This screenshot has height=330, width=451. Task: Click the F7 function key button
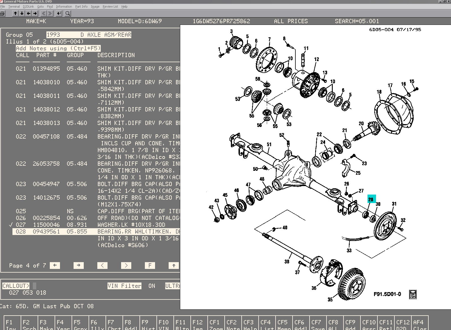(114, 323)
